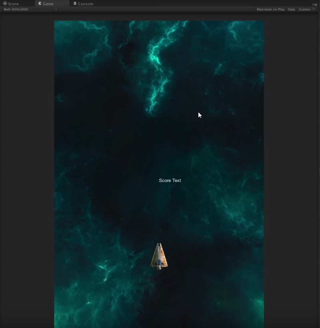The image size is (320, 328).
Task: Click the Score Text label
Action: (x=170, y=180)
